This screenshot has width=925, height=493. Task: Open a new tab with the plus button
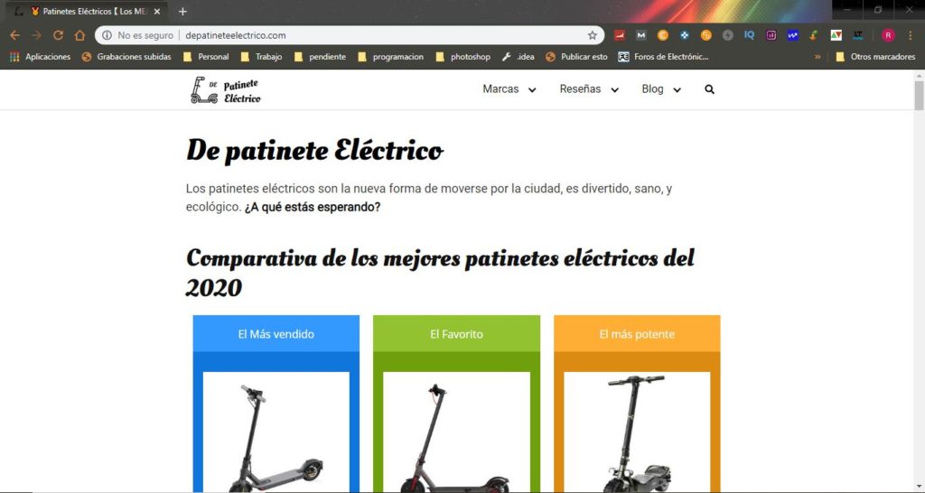[x=182, y=11]
